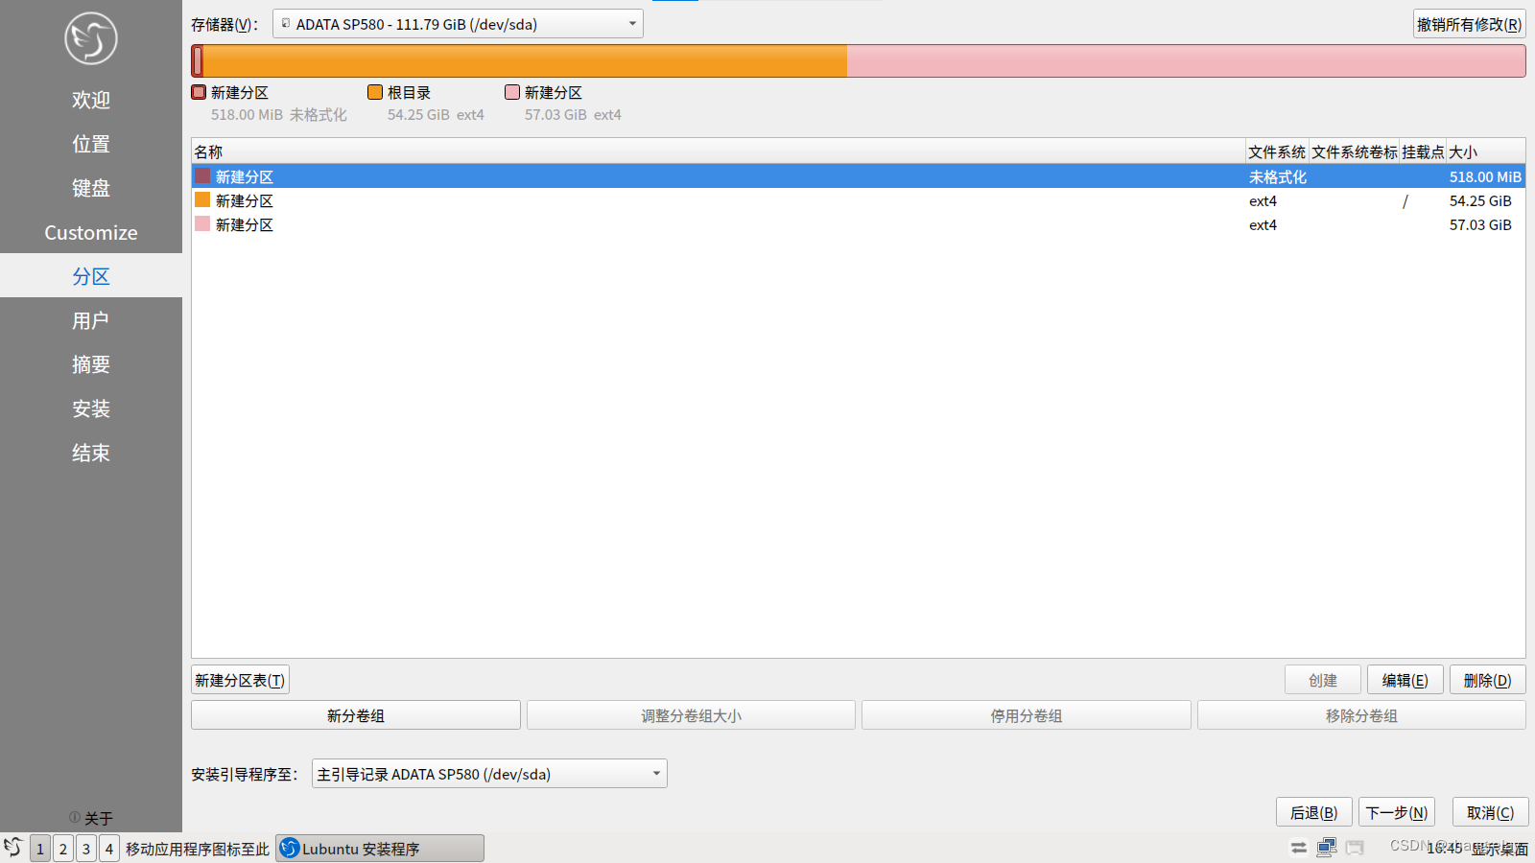Click the removable media tray icon
This screenshot has width=1535, height=863.
(1355, 848)
